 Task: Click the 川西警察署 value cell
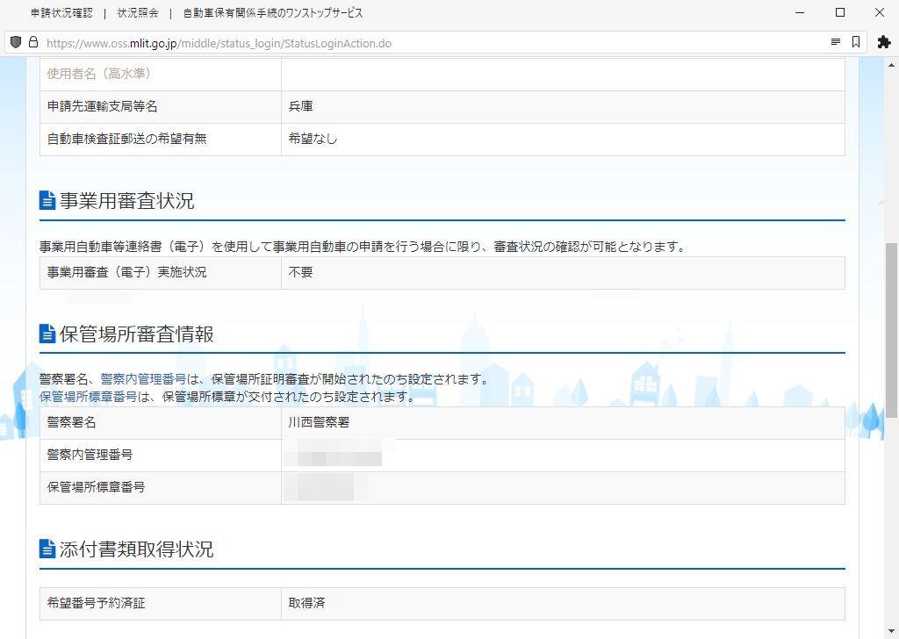(x=563, y=423)
